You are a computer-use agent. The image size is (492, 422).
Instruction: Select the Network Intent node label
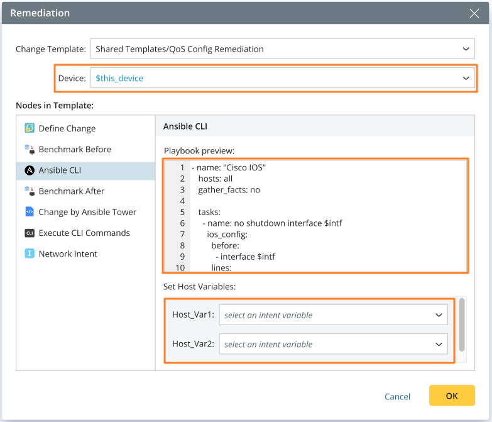pos(68,254)
